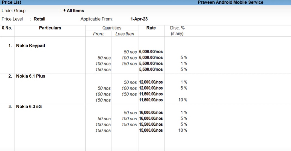Click Nokia 6.1 Plus 12,000.00/nos rate with 1 % discount
Screen dimensions: 291x151
(151, 82)
